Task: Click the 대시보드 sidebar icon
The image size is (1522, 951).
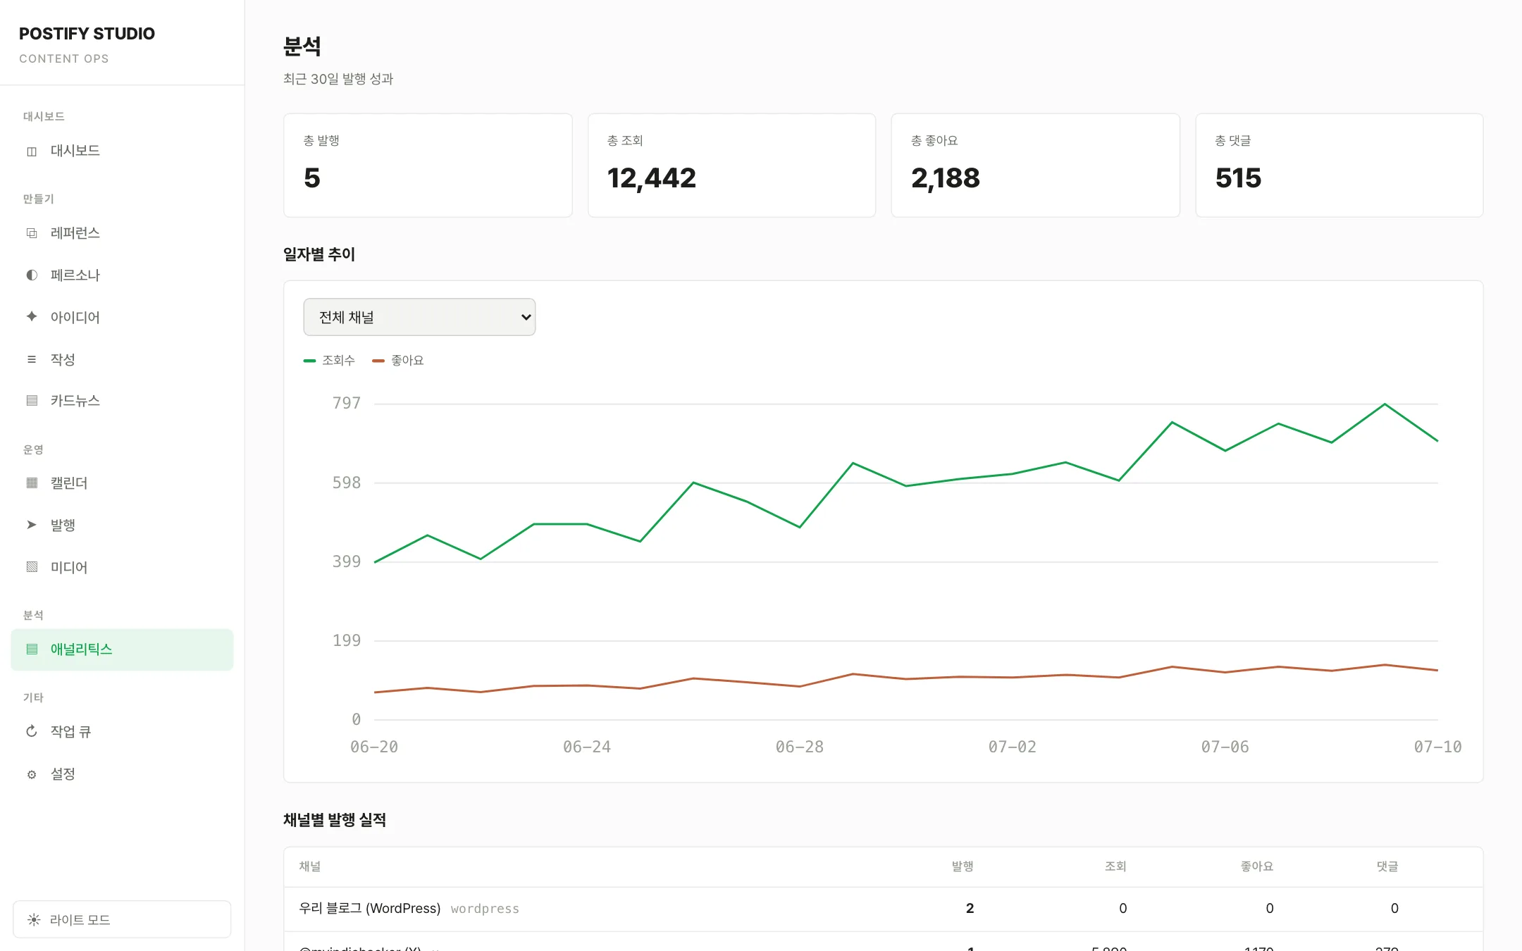Action: [32, 151]
